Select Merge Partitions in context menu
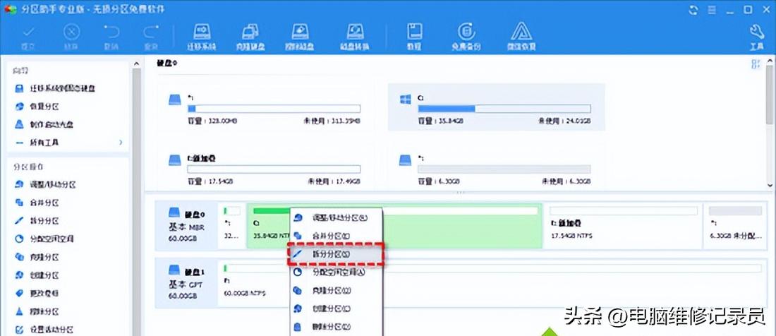 click(336, 236)
